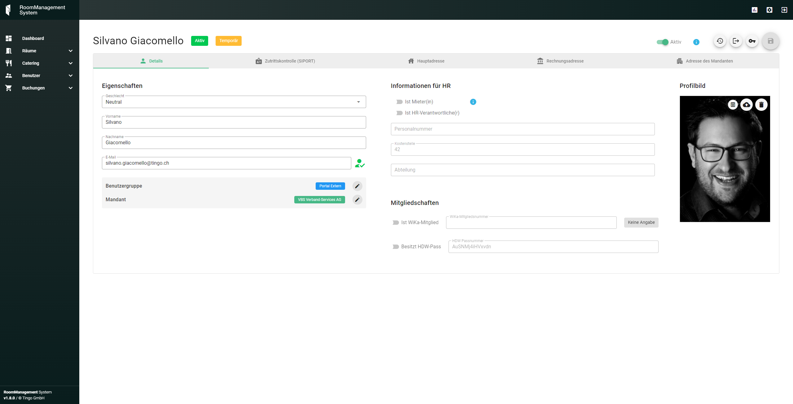Switch to the Hauptadresse tab
This screenshot has height=404, width=793.
[x=426, y=61]
